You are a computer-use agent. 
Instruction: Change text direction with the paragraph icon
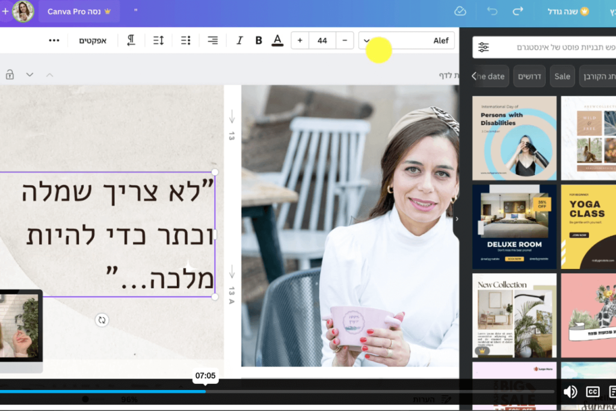pyautogui.click(x=131, y=40)
